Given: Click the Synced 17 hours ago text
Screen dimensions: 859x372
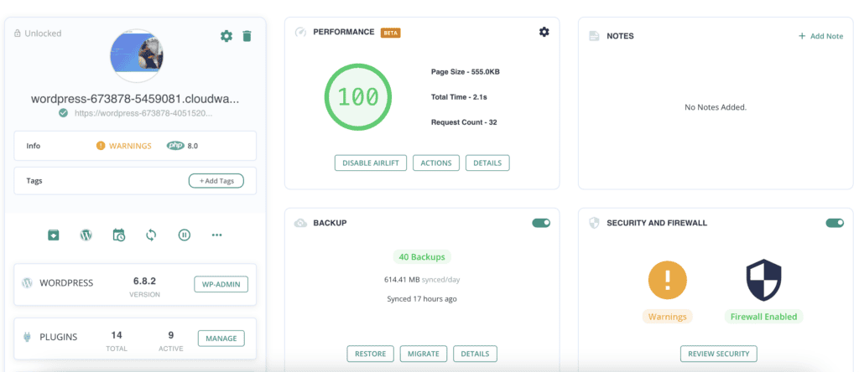Looking at the screenshot, I should pos(422,299).
